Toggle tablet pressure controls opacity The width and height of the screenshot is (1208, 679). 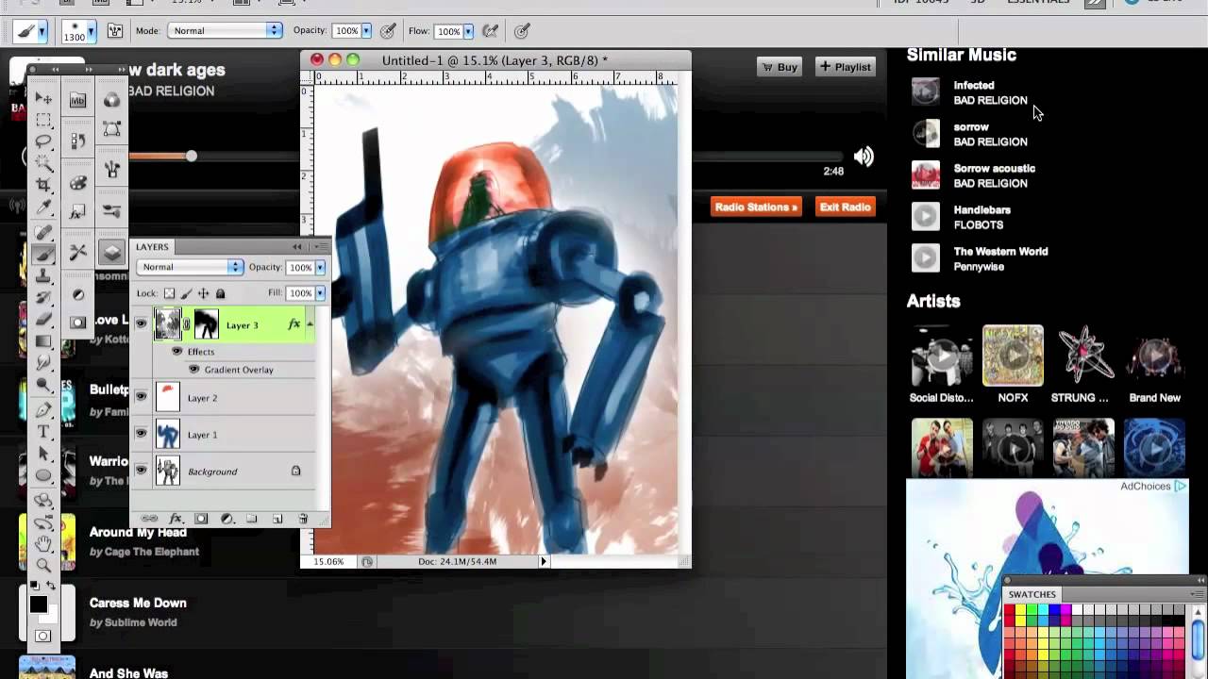(388, 31)
